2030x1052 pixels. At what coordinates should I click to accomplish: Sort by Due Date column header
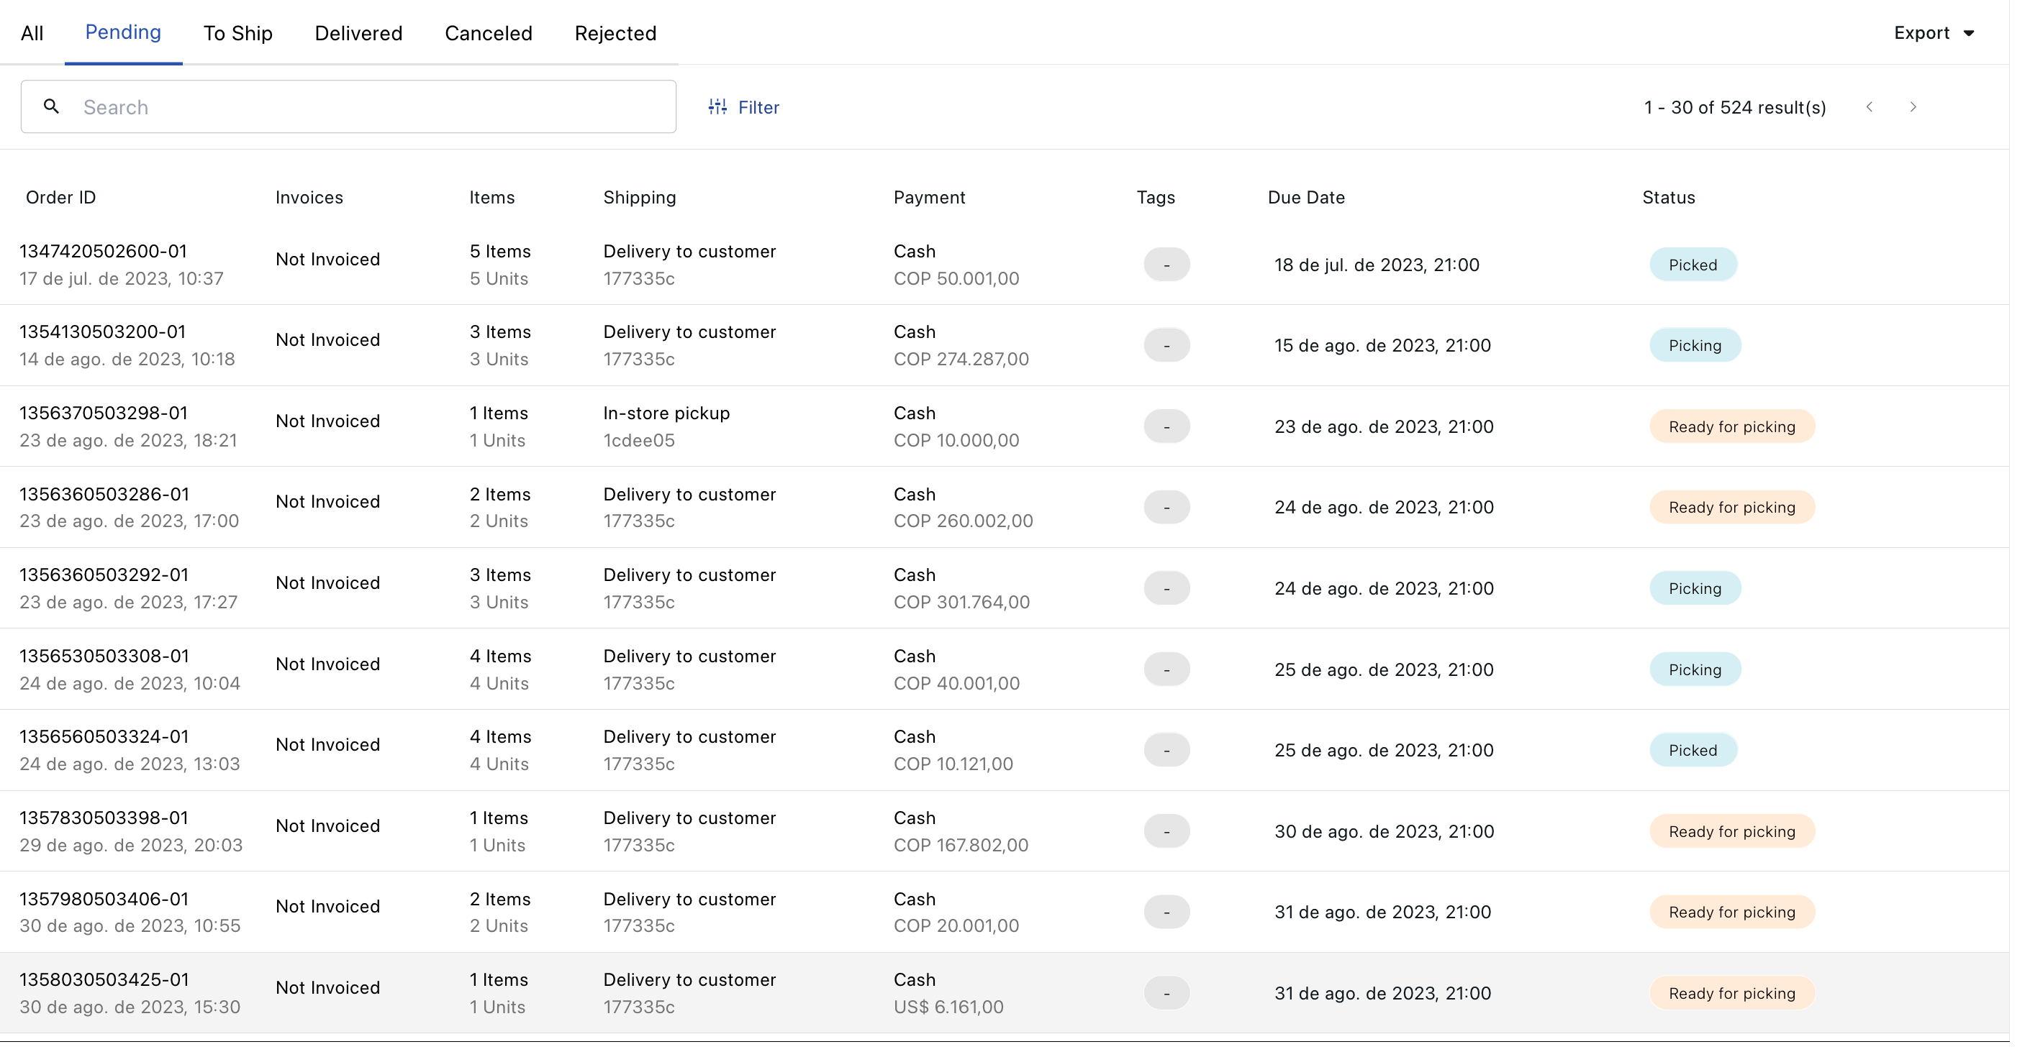(1306, 198)
